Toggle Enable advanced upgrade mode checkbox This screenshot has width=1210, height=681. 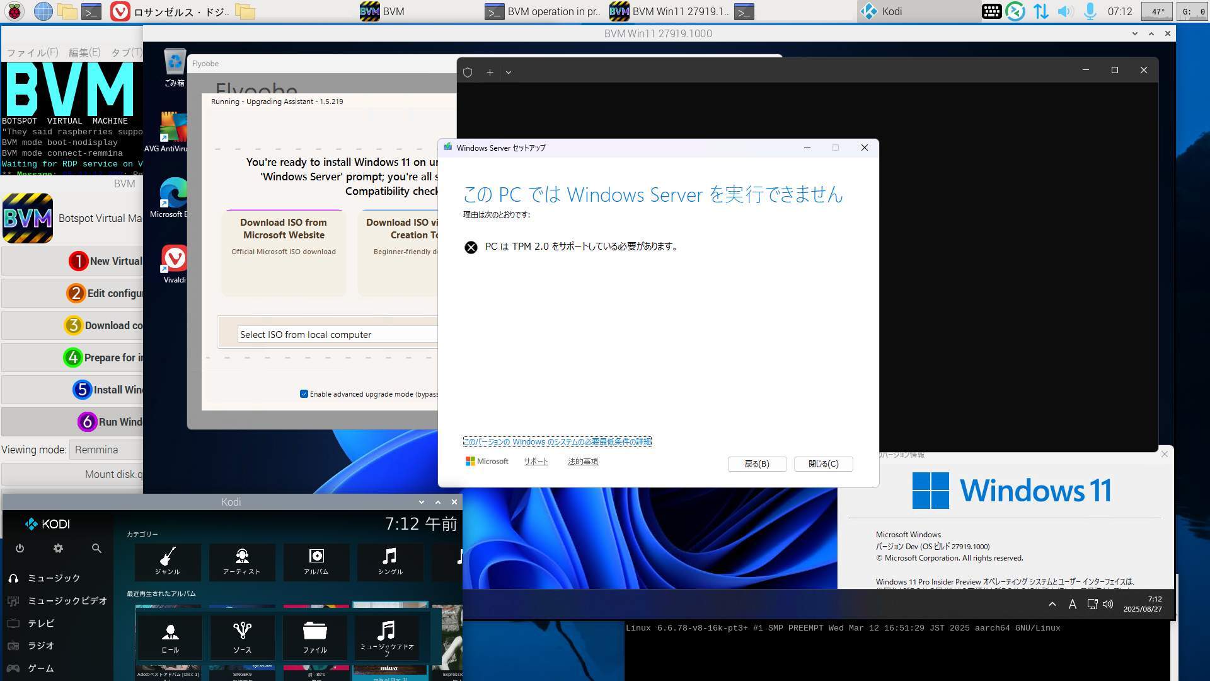tap(304, 394)
